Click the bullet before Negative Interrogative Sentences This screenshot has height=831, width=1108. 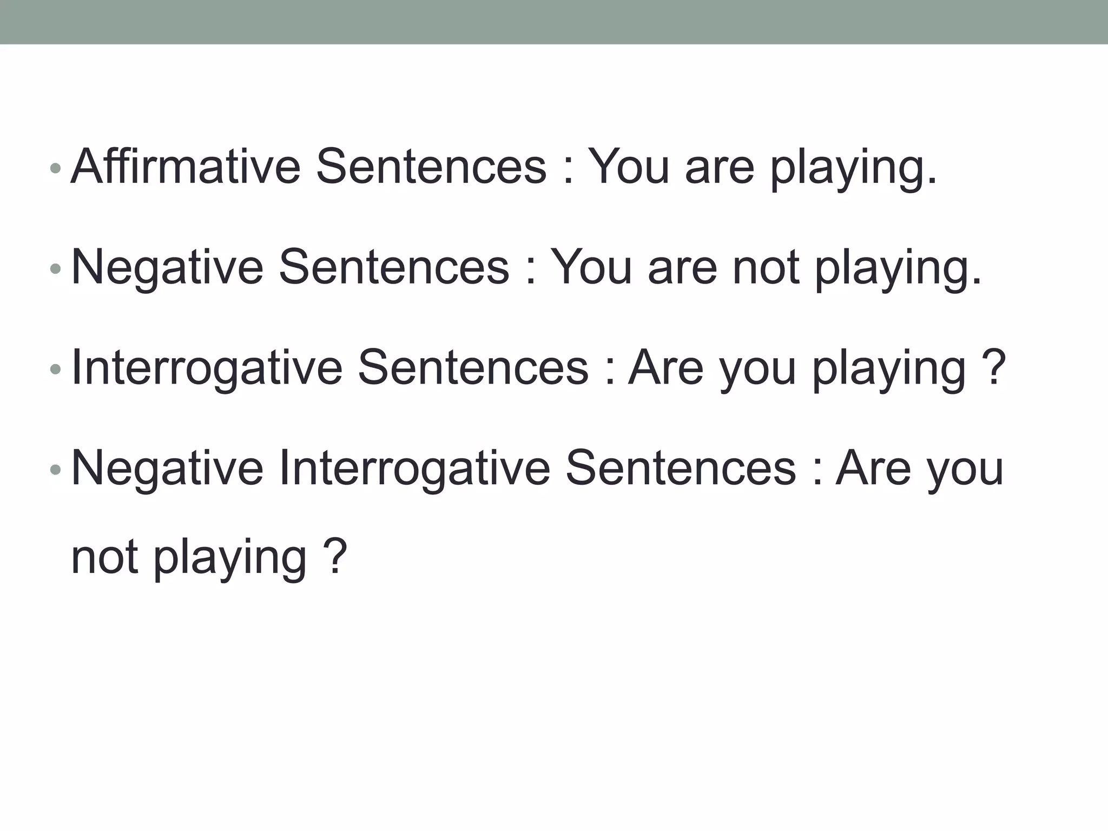point(55,470)
